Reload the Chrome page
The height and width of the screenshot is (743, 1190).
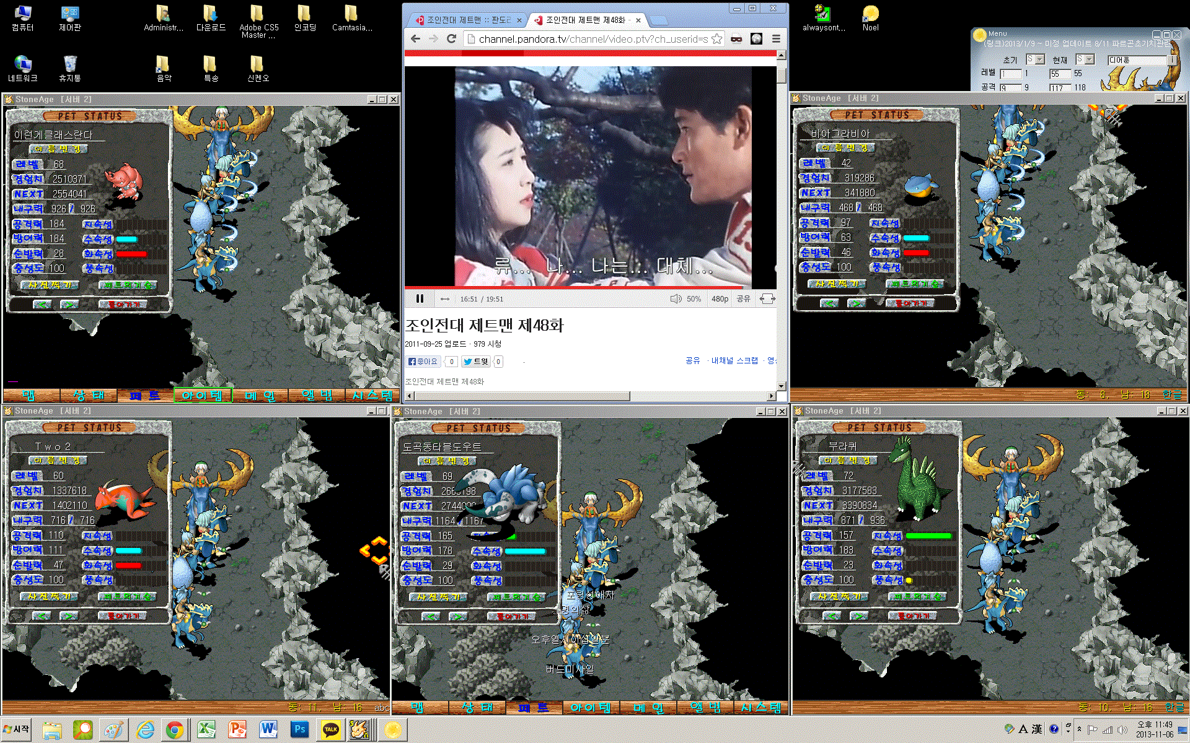452,39
